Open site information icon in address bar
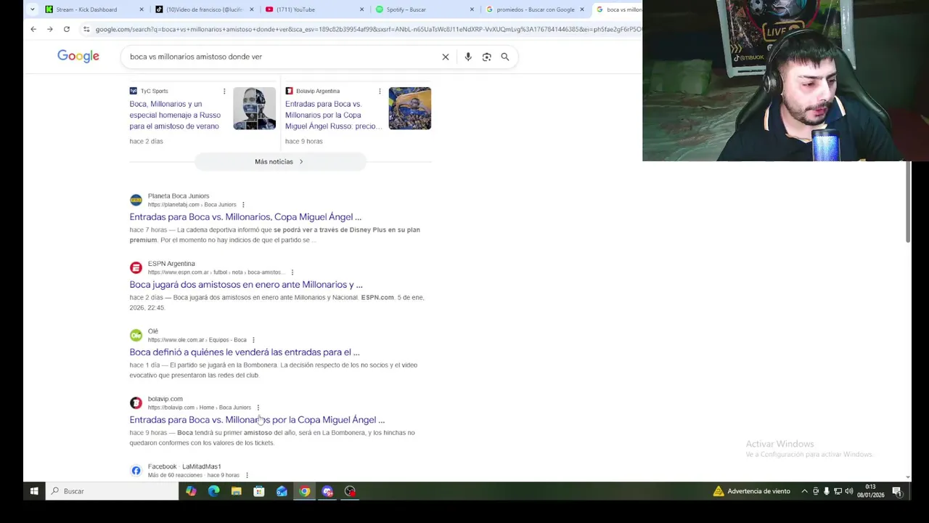The width and height of the screenshot is (929, 523). pyautogui.click(x=86, y=29)
